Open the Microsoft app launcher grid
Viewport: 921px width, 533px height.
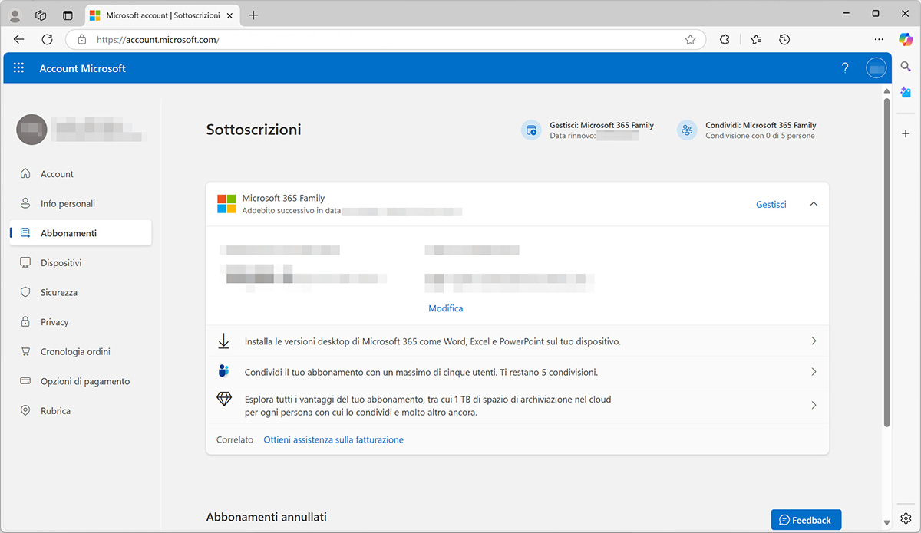click(x=18, y=67)
